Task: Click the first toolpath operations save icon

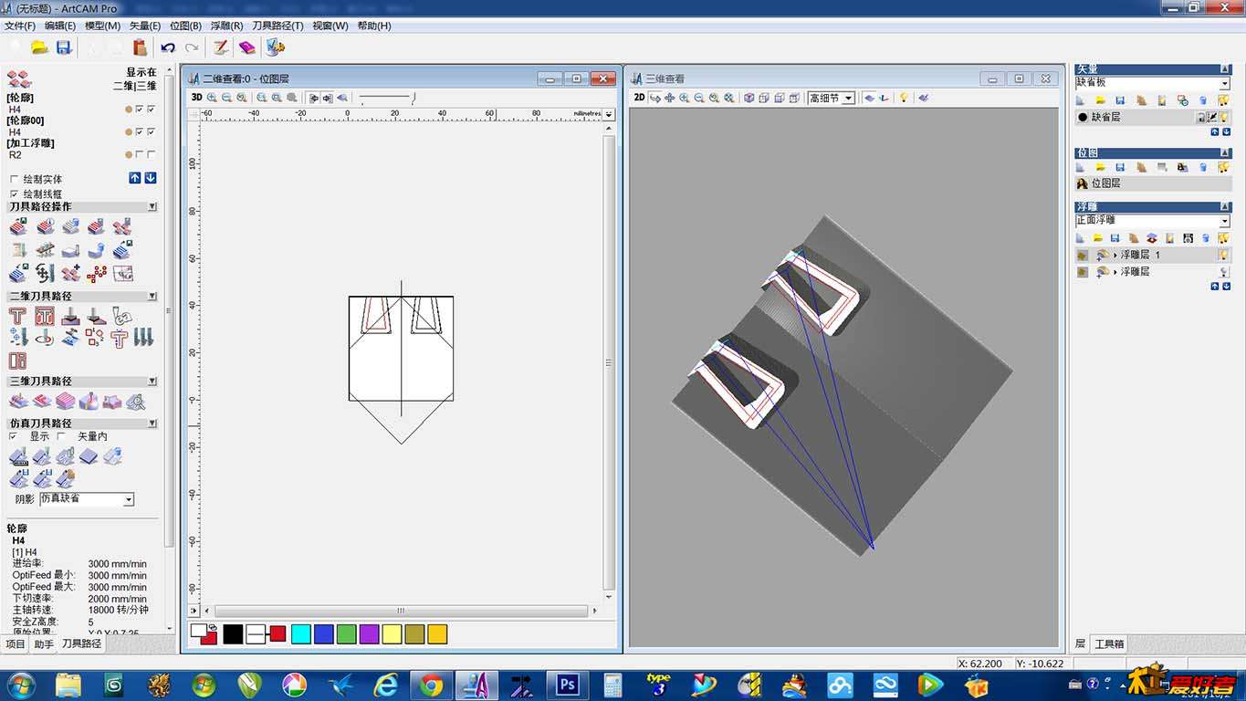Action: pos(18,226)
